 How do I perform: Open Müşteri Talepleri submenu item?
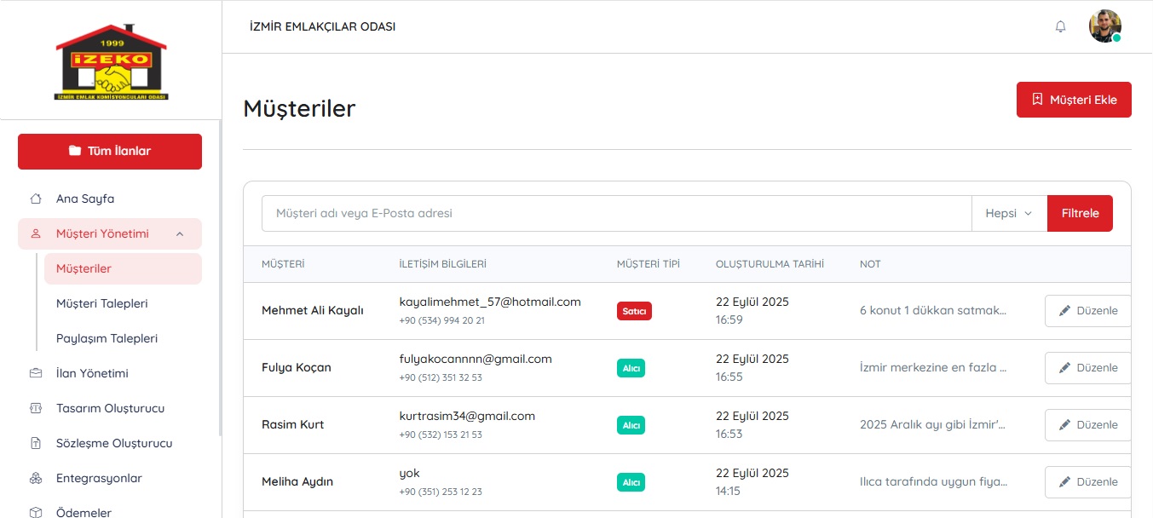[x=102, y=303]
